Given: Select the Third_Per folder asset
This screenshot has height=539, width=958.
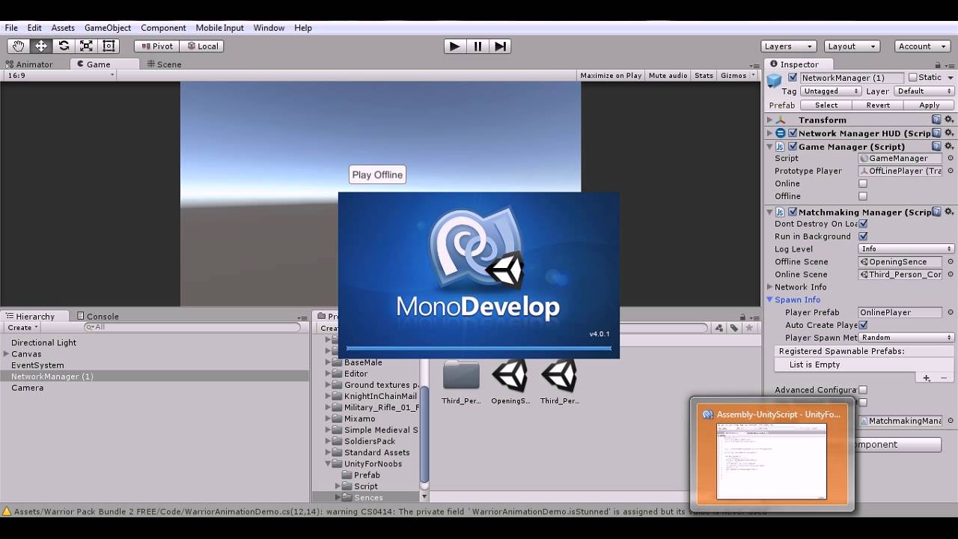Looking at the screenshot, I should click(461, 382).
